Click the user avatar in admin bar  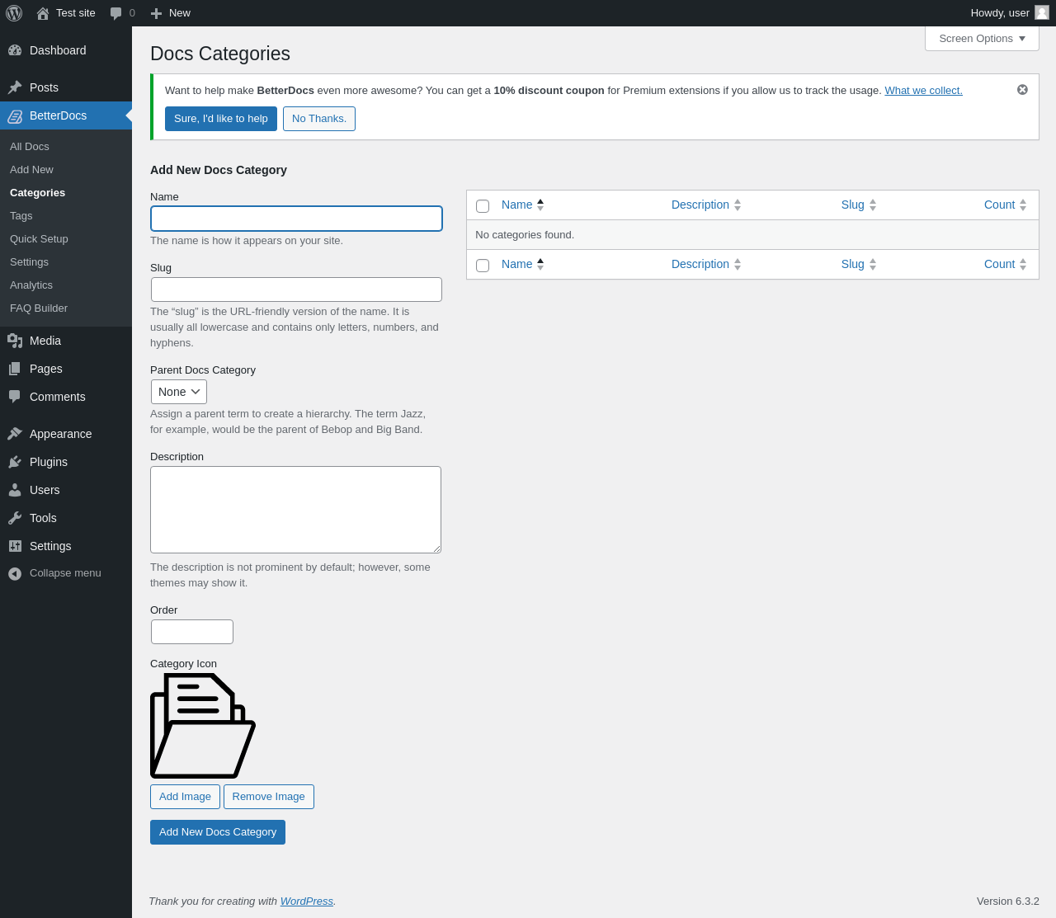tap(1042, 12)
